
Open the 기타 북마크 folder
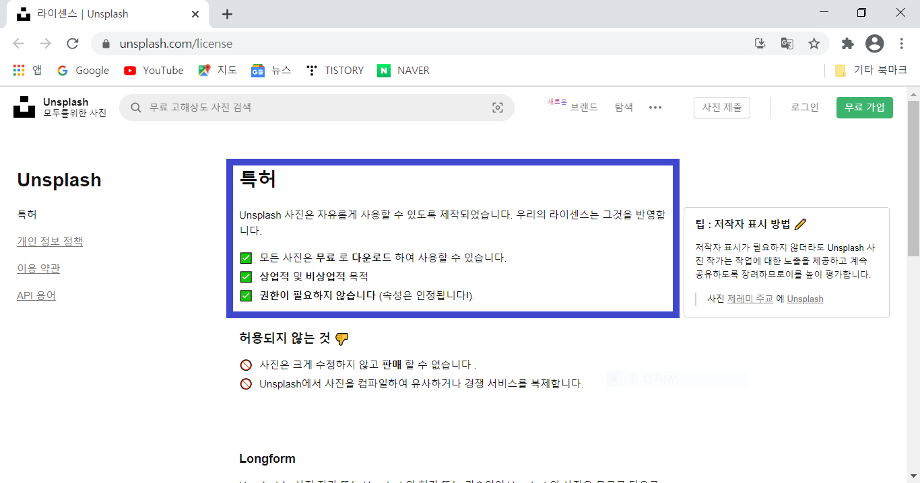coord(871,70)
